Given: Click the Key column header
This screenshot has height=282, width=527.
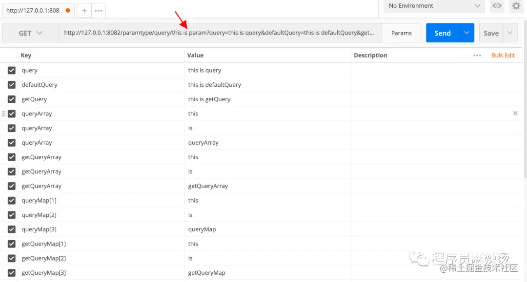Looking at the screenshot, I should pyautogui.click(x=26, y=56).
